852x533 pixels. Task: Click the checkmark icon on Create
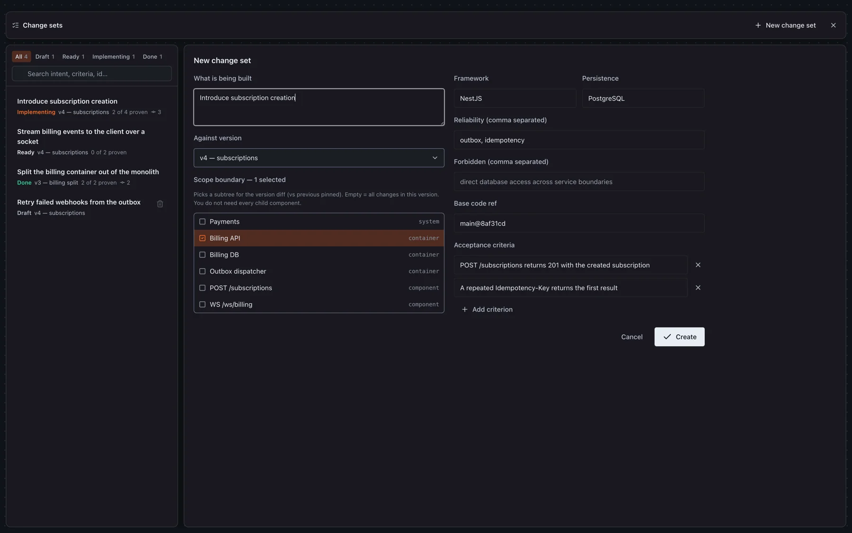click(x=667, y=337)
